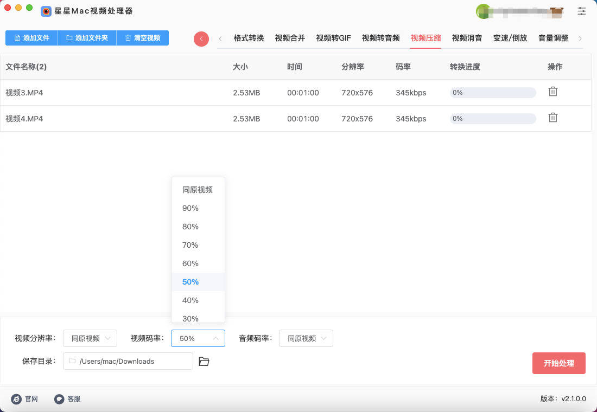Delete the 视频4.MP4 row with trash icon
The image size is (597, 412).
(552, 118)
